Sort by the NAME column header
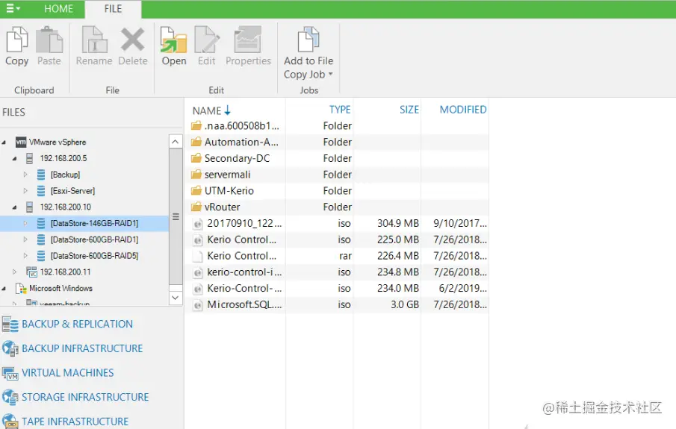The image size is (676, 429). (207, 110)
